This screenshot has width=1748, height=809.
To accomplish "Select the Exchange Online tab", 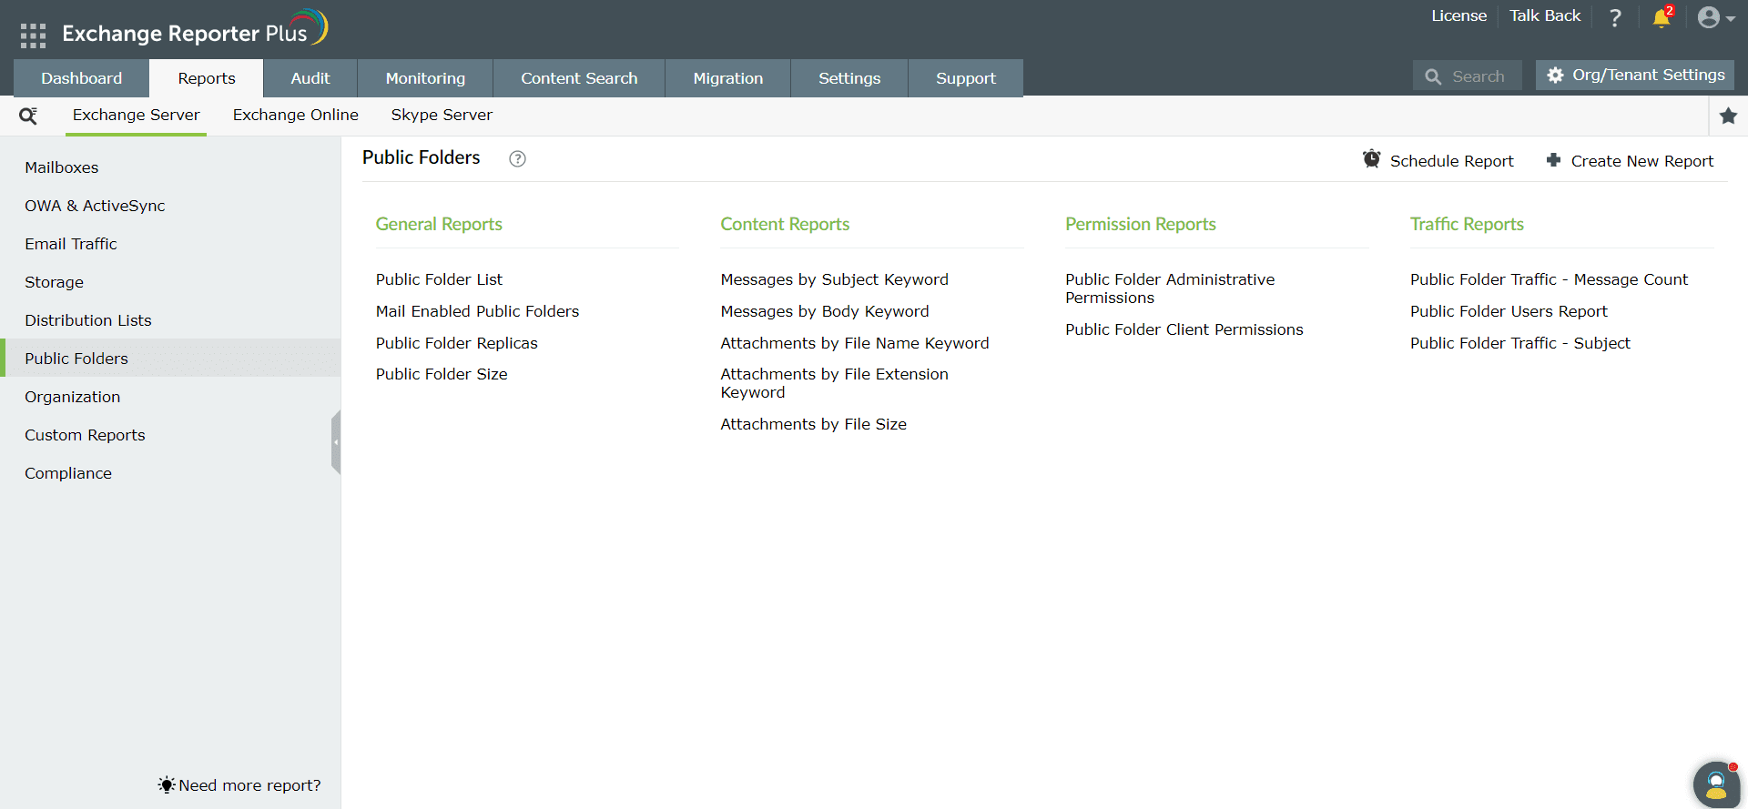I will coord(295,115).
